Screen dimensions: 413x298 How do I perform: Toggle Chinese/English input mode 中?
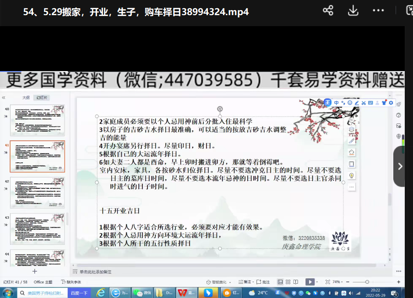[x=337, y=103]
